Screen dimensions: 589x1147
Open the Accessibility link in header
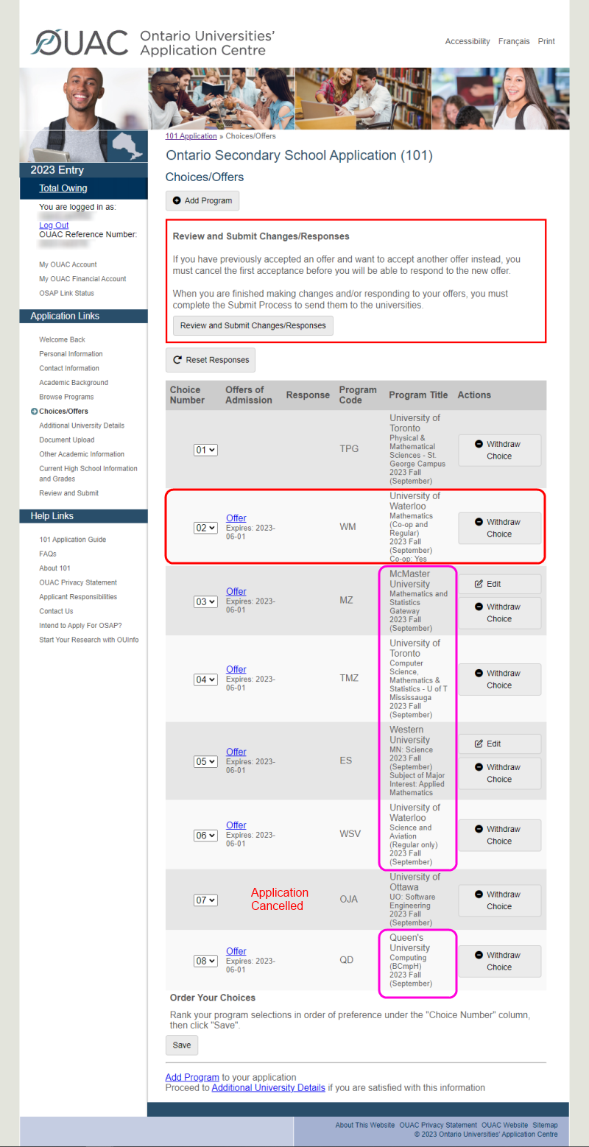click(468, 41)
